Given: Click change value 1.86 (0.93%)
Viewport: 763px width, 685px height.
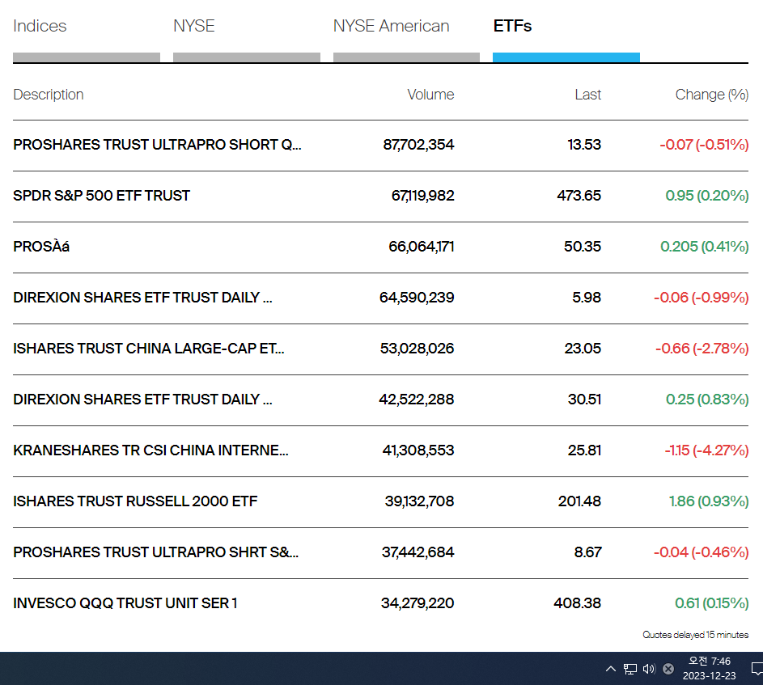Looking at the screenshot, I should pyautogui.click(x=709, y=501).
